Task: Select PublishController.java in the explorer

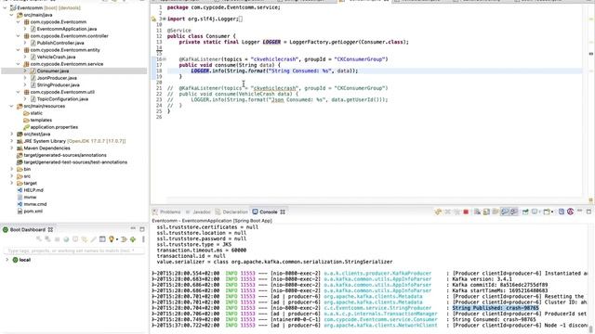Action: coord(60,43)
